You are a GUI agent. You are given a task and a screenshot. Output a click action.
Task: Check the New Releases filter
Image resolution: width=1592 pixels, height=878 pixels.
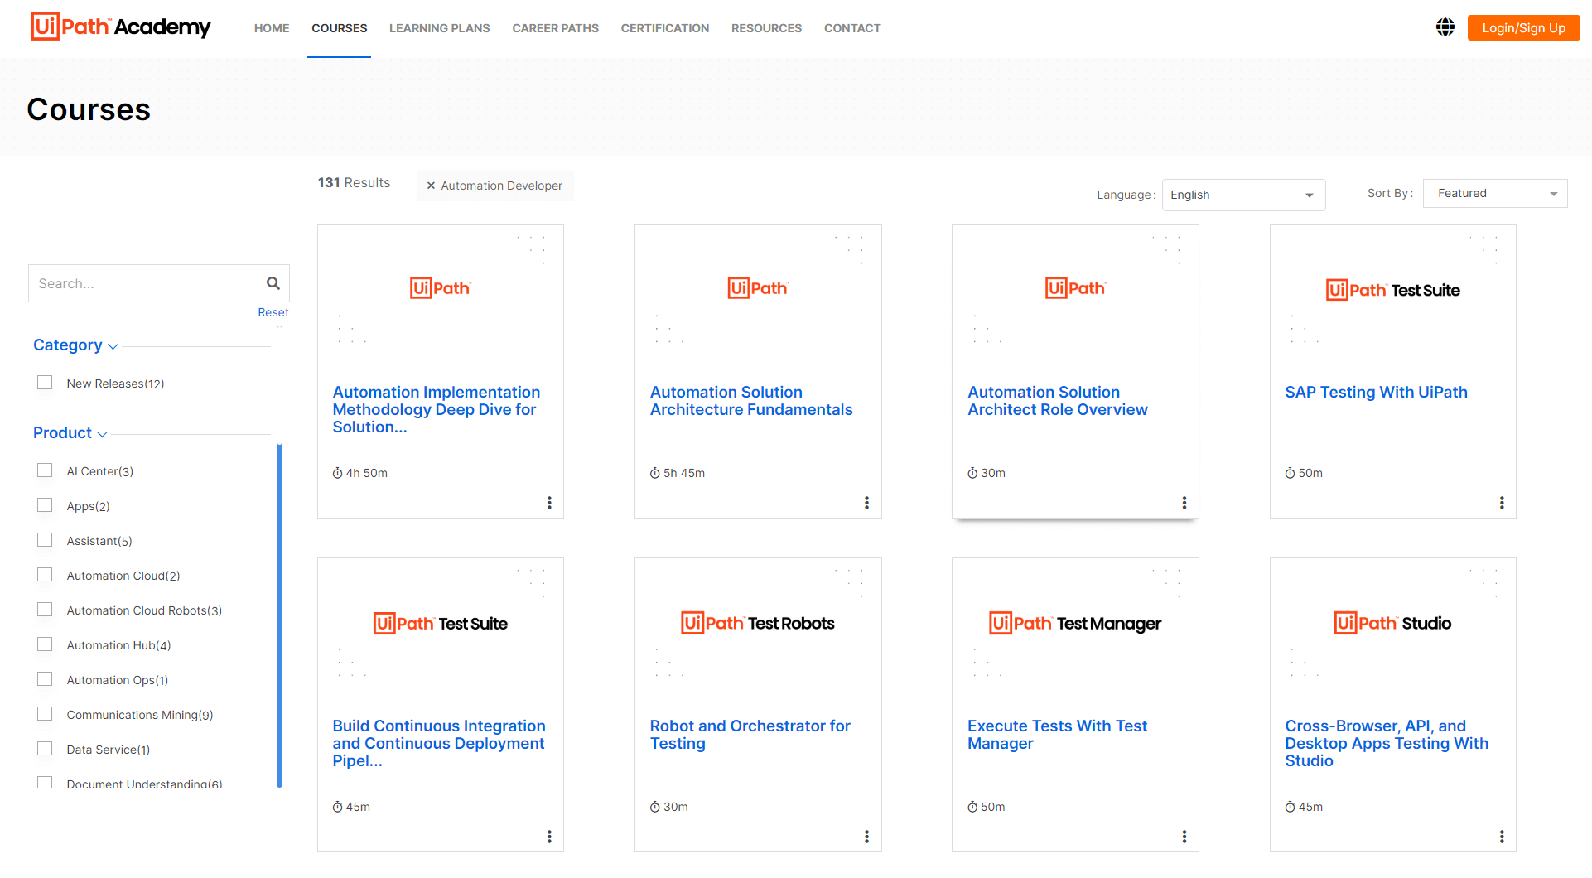coord(45,383)
